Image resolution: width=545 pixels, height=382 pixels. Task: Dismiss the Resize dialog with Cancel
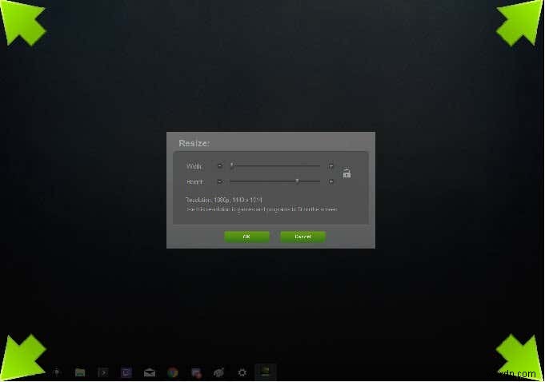[303, 237]
